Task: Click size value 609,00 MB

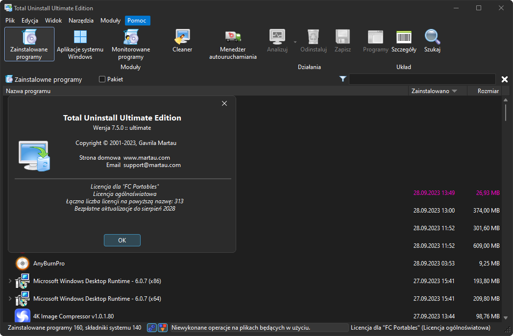Action: click(487, 246)
